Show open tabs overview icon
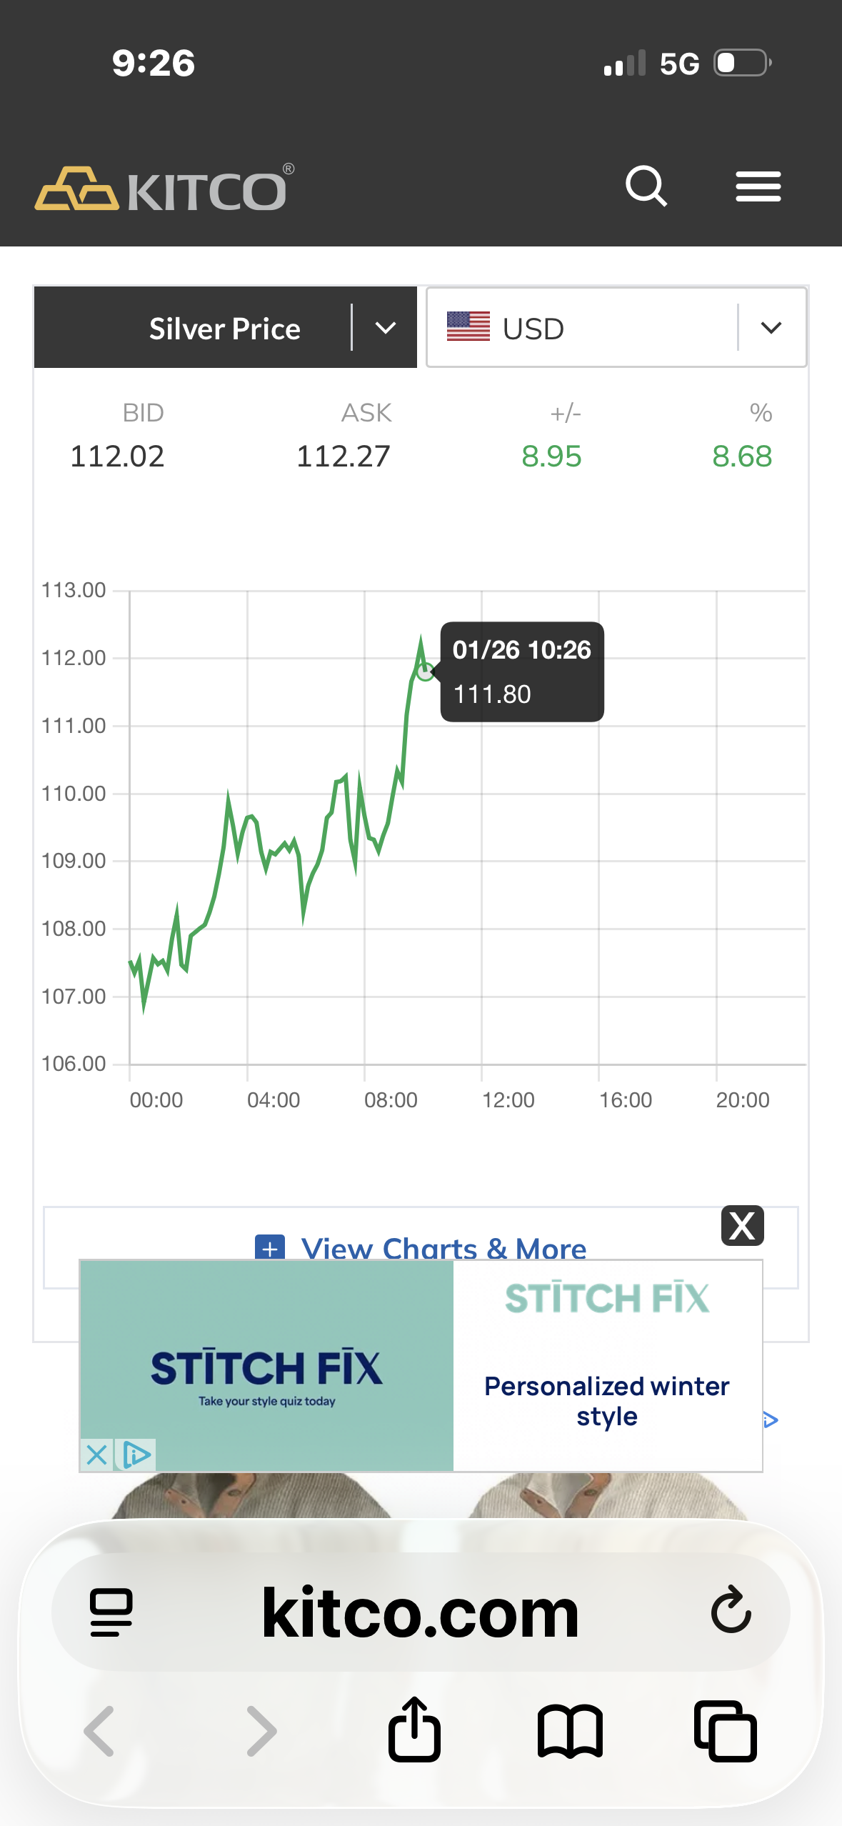 click(x=726, y=1731)
